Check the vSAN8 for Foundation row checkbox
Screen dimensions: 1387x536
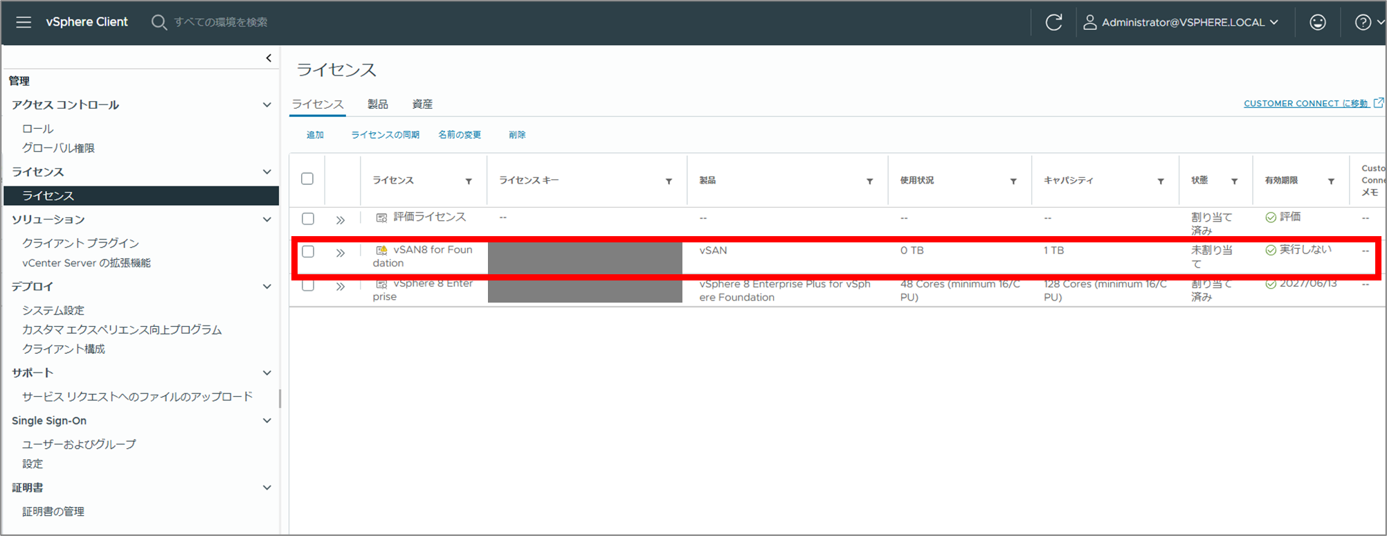click(308, 251)
